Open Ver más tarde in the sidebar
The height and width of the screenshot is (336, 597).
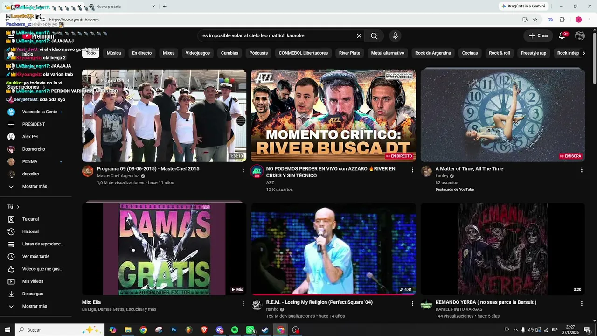tap(35, 256)
